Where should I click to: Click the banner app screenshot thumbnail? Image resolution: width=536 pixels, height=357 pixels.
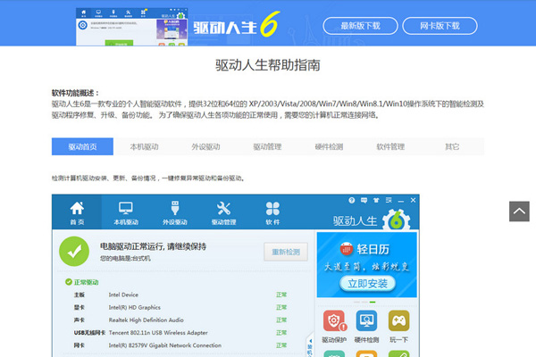click(x=131, y=27)
